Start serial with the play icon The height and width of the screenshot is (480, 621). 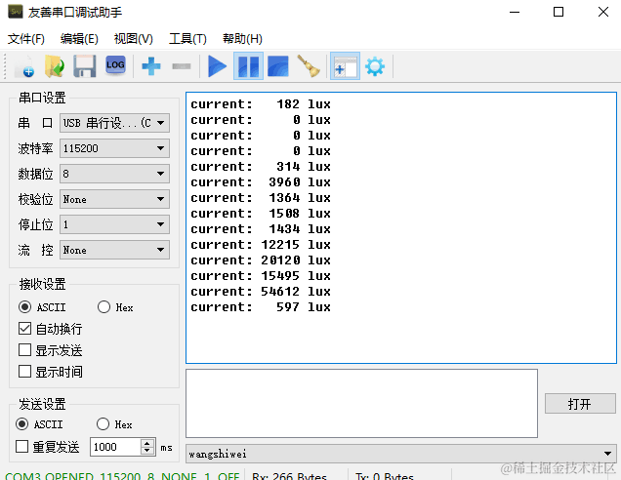[x=217, y=66]
